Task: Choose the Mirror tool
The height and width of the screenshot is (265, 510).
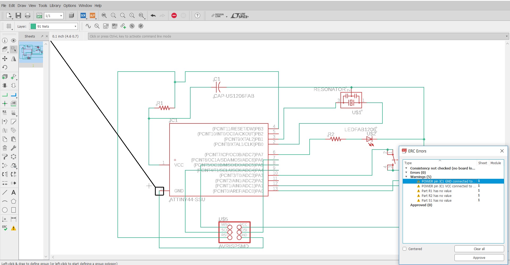Action: [x=14, y=59]
